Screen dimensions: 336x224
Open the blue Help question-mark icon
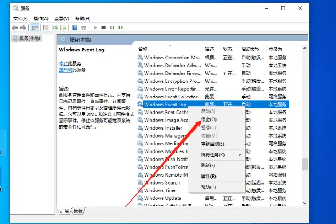pos(75,27)
